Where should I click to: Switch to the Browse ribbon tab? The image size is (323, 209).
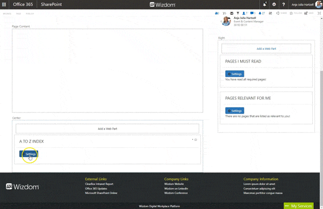tap(7, 13)
